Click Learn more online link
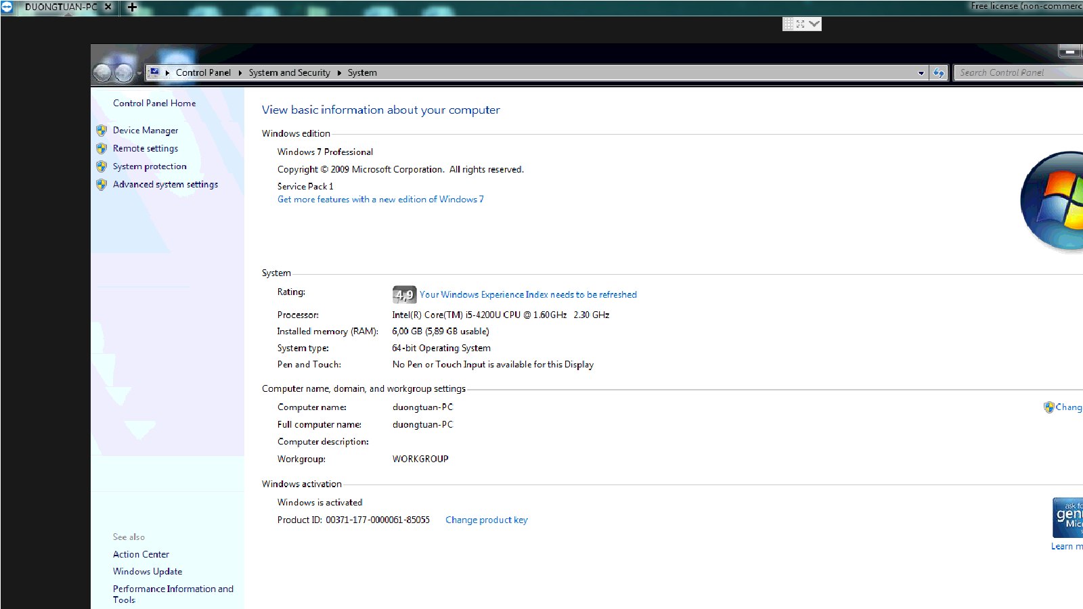 click(1067, 546)
